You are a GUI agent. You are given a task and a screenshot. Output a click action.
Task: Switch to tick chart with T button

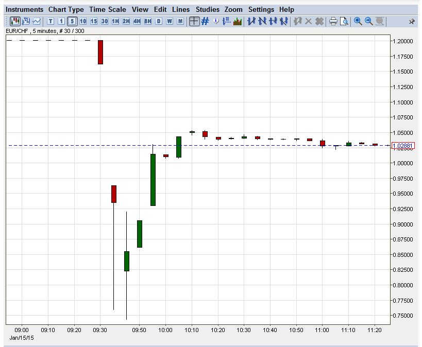[x=51, y=21]
